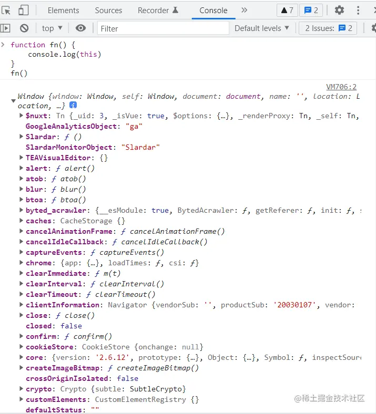Image resolution: width=376 pixels, height=414 pixels.
Task: Expand the createImageBitmap row
Action: pyautogui.click(x=22, y=368)
